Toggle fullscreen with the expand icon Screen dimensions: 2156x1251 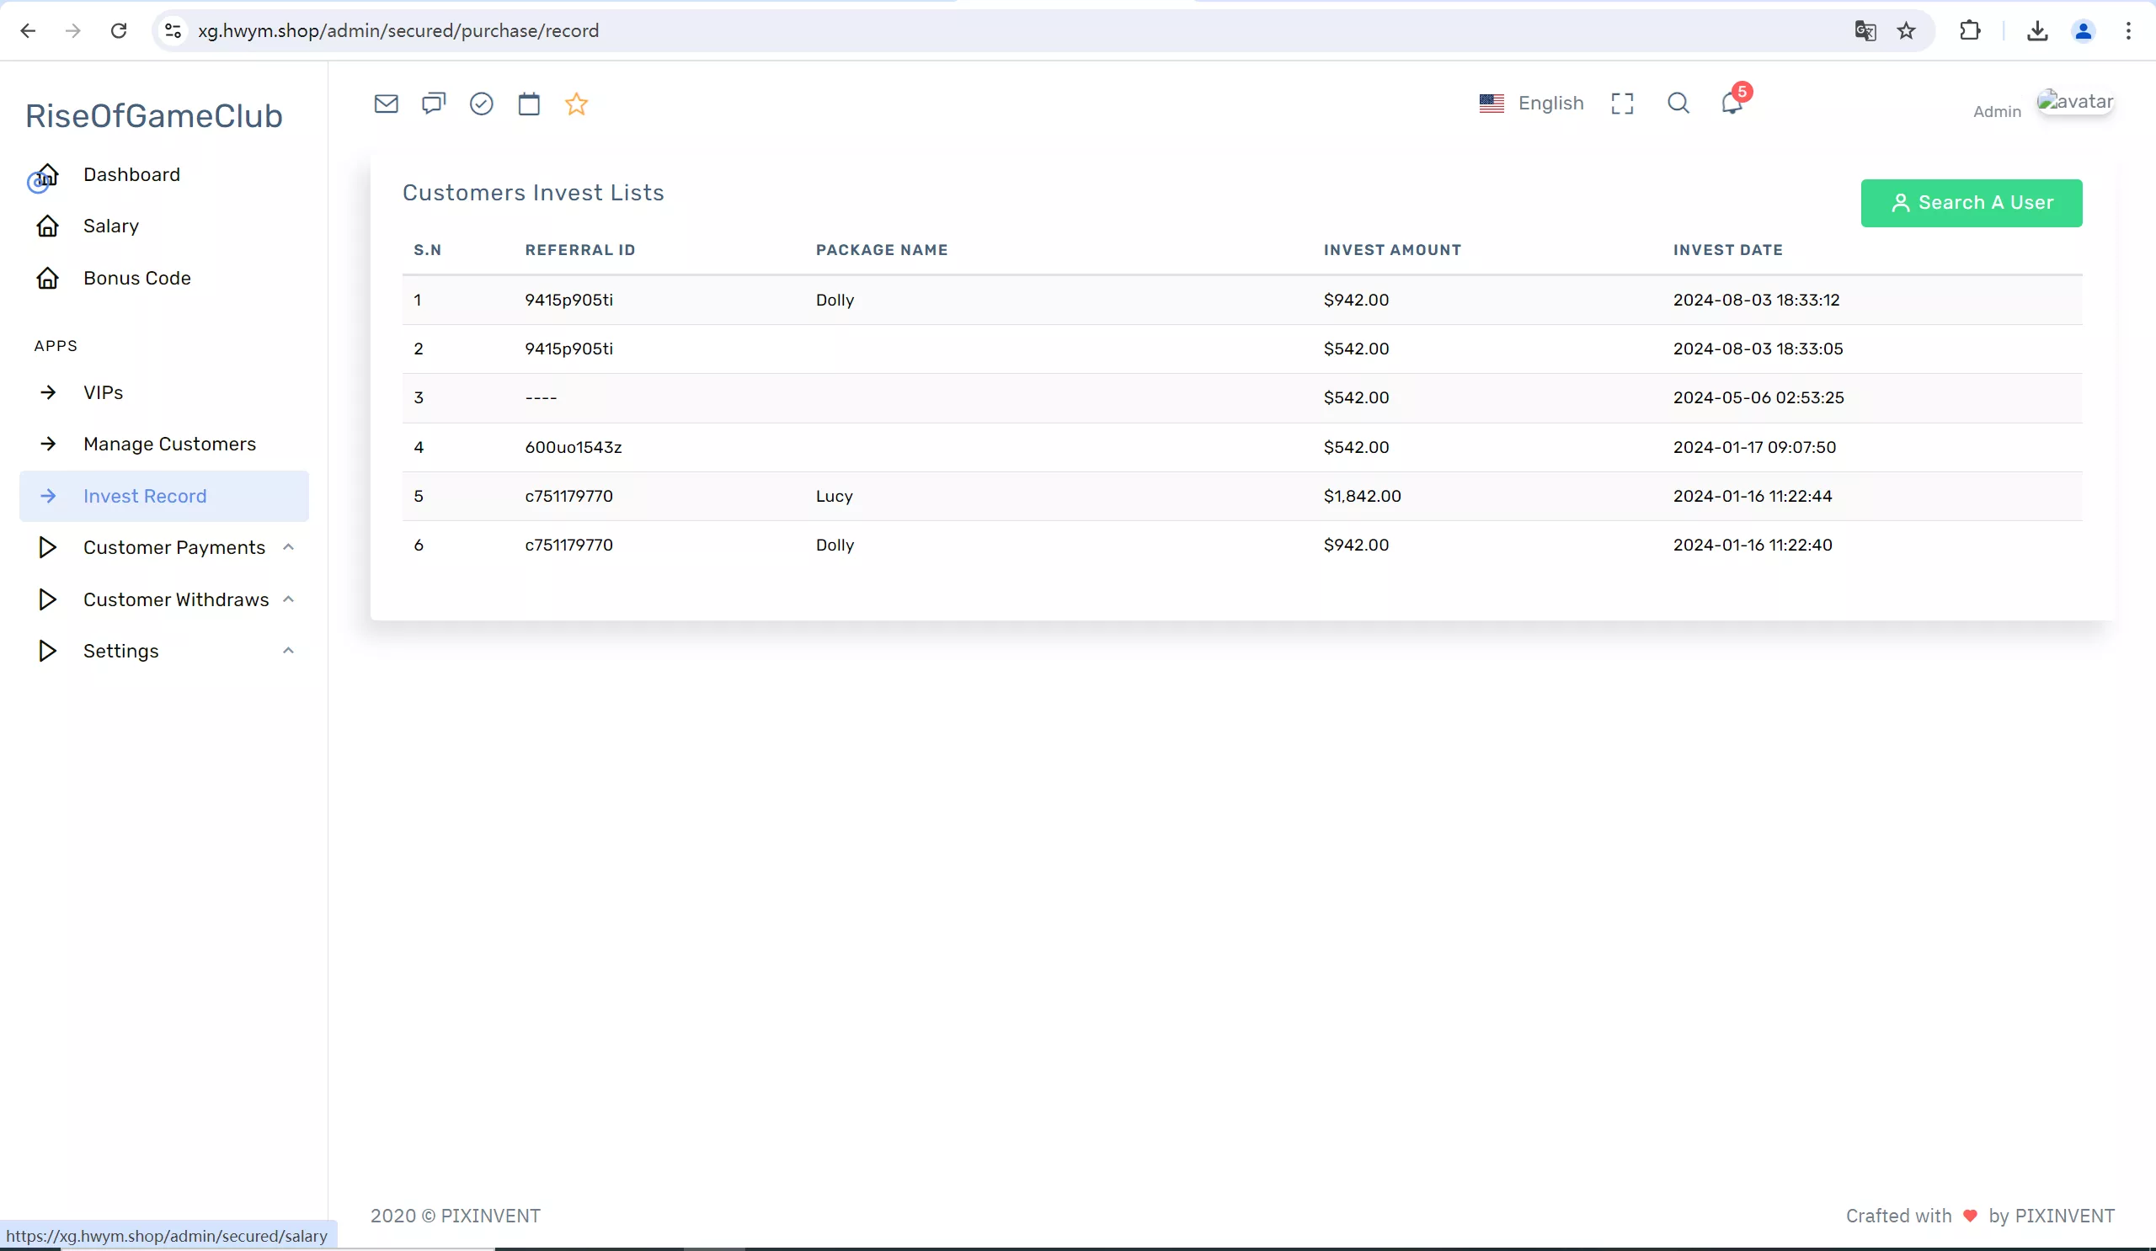click(1622, 104)
